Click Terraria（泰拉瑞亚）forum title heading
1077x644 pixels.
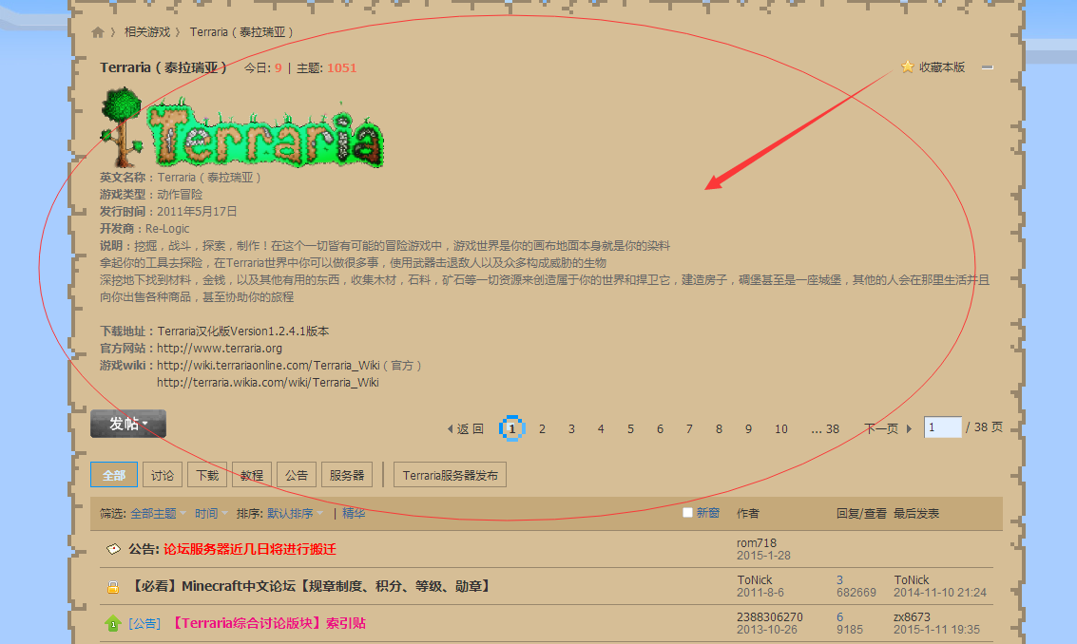pyautogui.click(x=163, y=67)
